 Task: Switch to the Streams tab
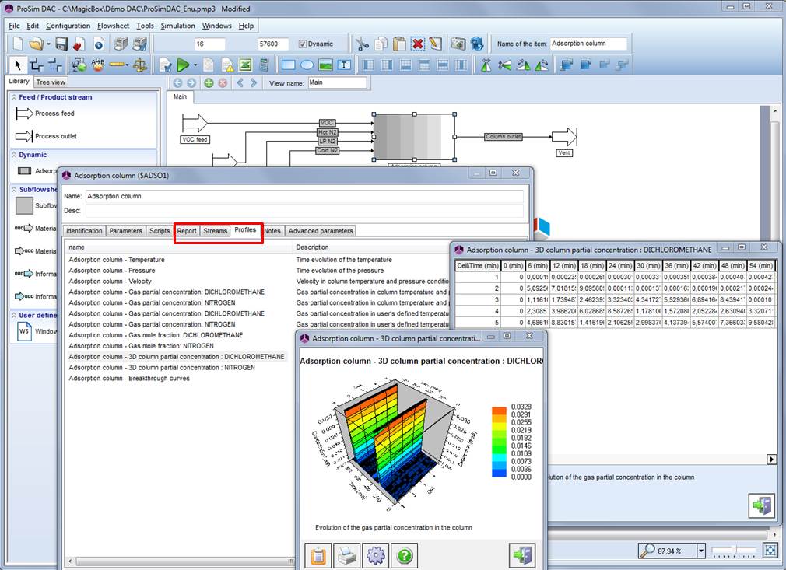(x=215, y=231)
